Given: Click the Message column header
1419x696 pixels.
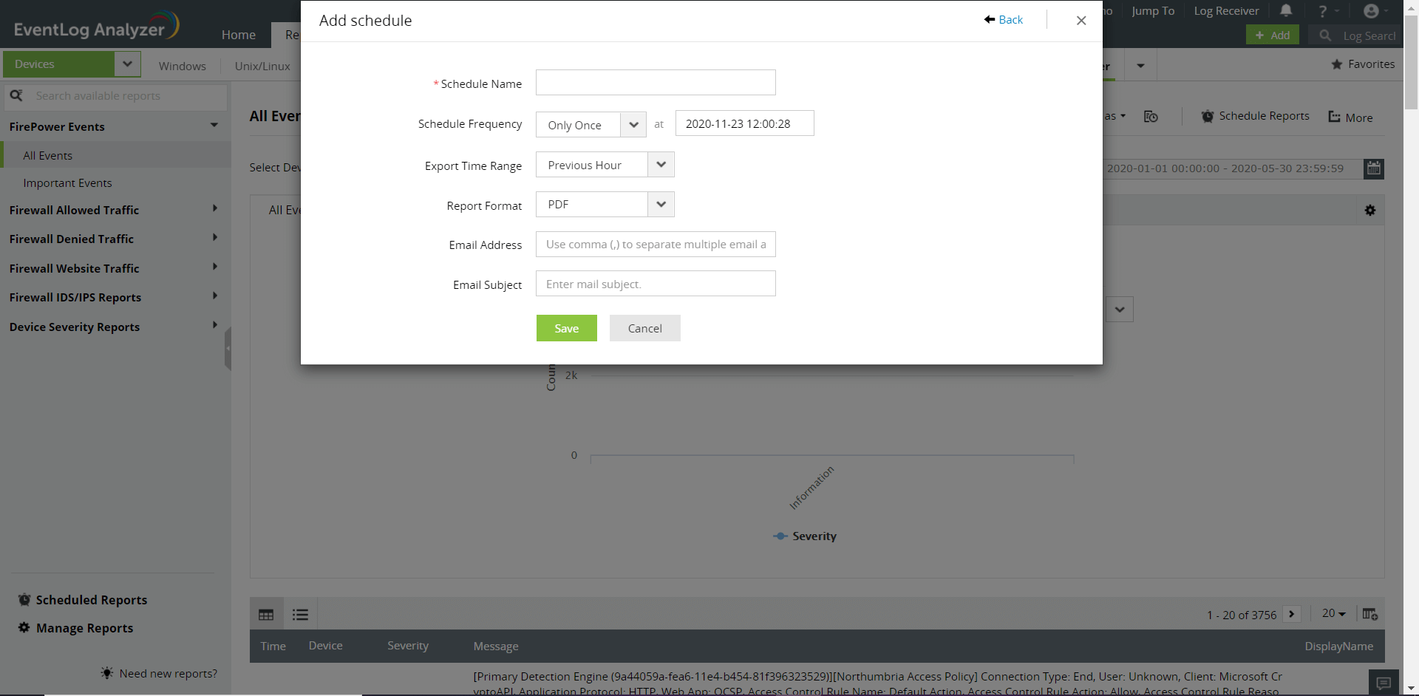Looking at the screenshot, I should [496, 646].
